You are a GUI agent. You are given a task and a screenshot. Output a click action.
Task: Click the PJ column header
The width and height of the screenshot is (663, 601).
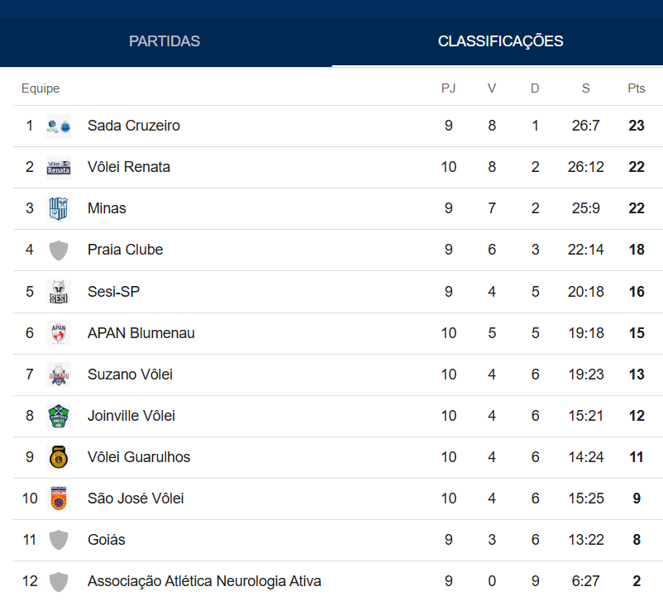click(x=448, y=88)
